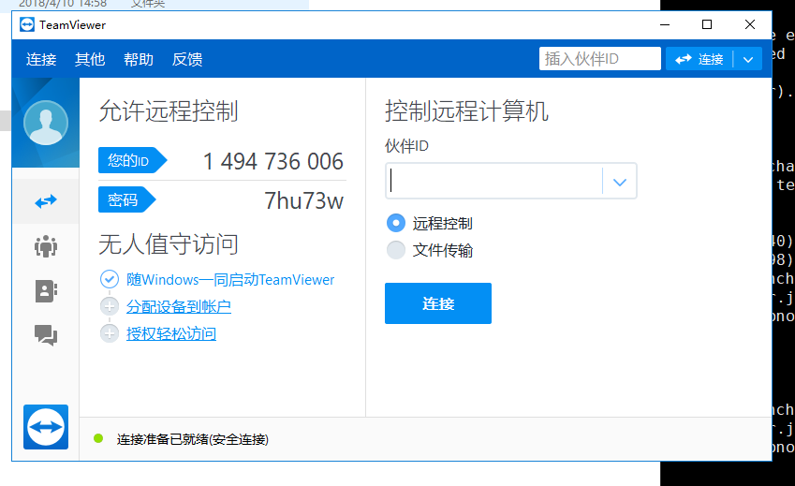Open the 其他 menu
The width and height of the screenshot is (795, 486).
(x=90, y=59)
